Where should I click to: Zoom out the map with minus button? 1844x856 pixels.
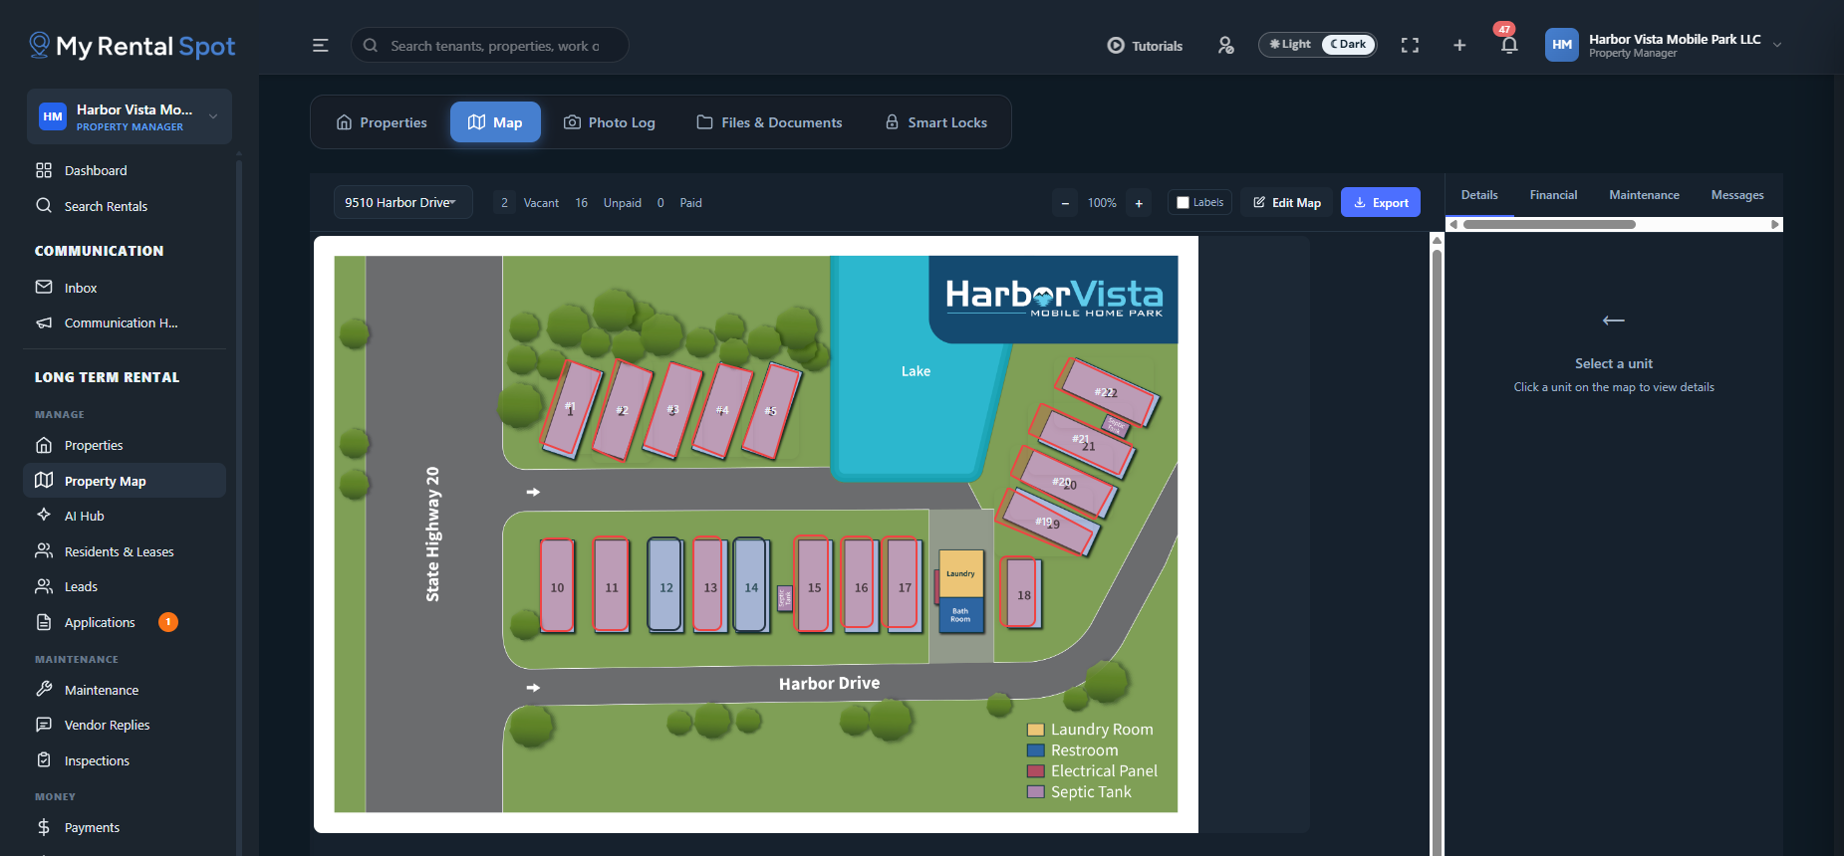click(1065, 203)
